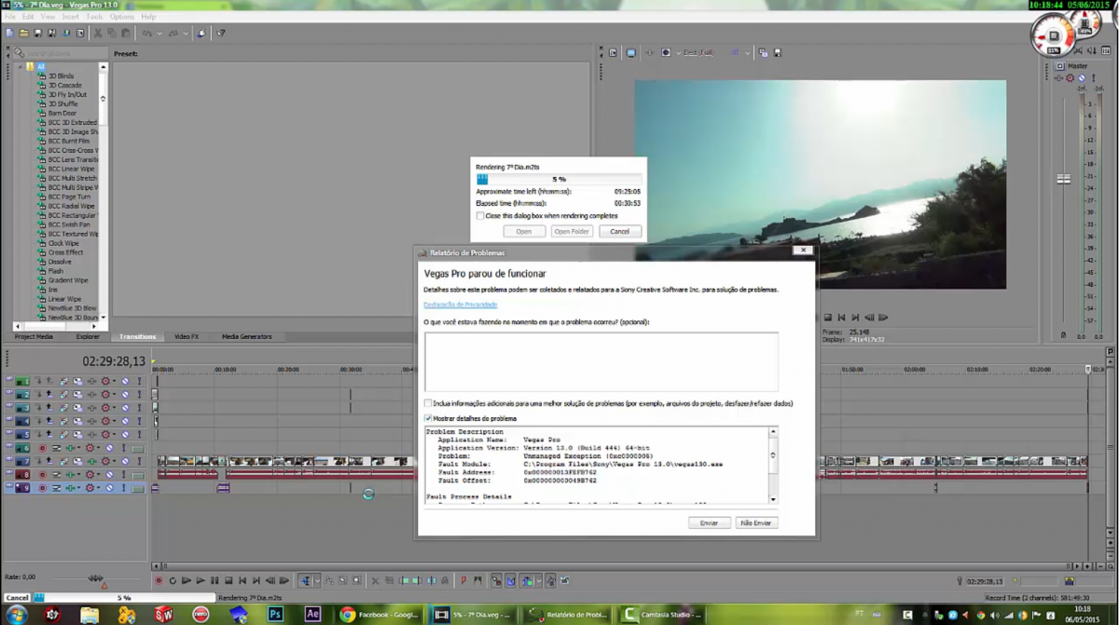This screenshot has height=625, width=1119.
Task: Click Enviar to send the problem report
Action: tap(709, 523)
